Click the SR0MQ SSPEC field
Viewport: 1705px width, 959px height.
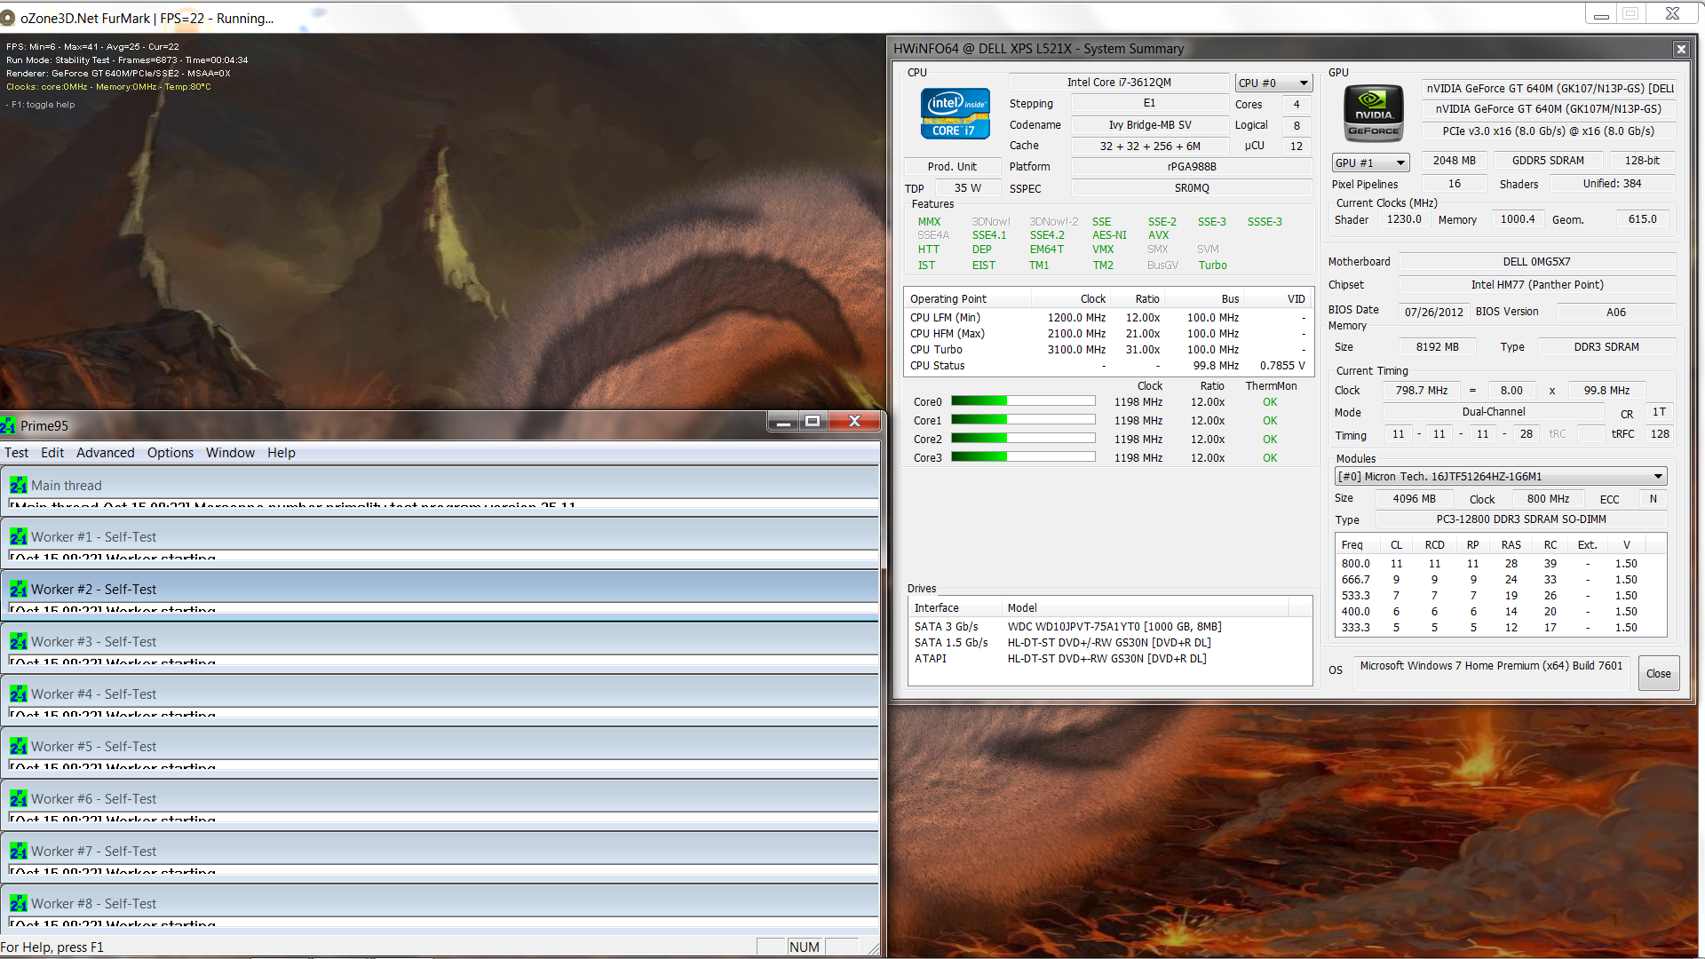(1192, 188)
